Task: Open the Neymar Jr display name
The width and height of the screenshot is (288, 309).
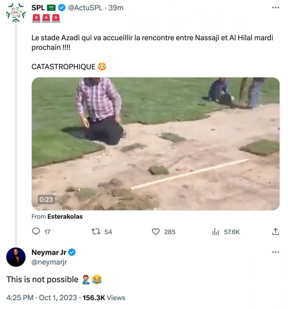Action: click(49, 252)
